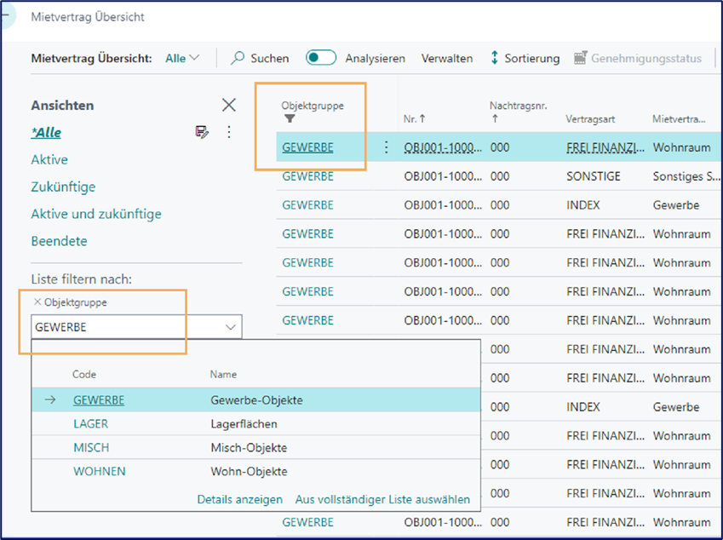
Task: Select the Beendete view
Action: pyautogui.click(x=59, y=241)
